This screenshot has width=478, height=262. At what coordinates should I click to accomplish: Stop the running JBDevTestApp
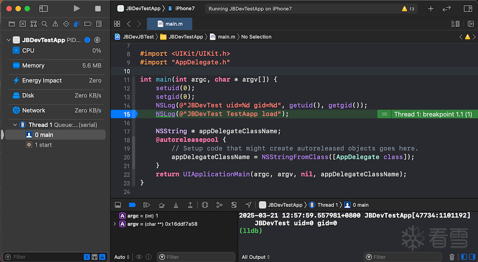click(x=98, y=9)
